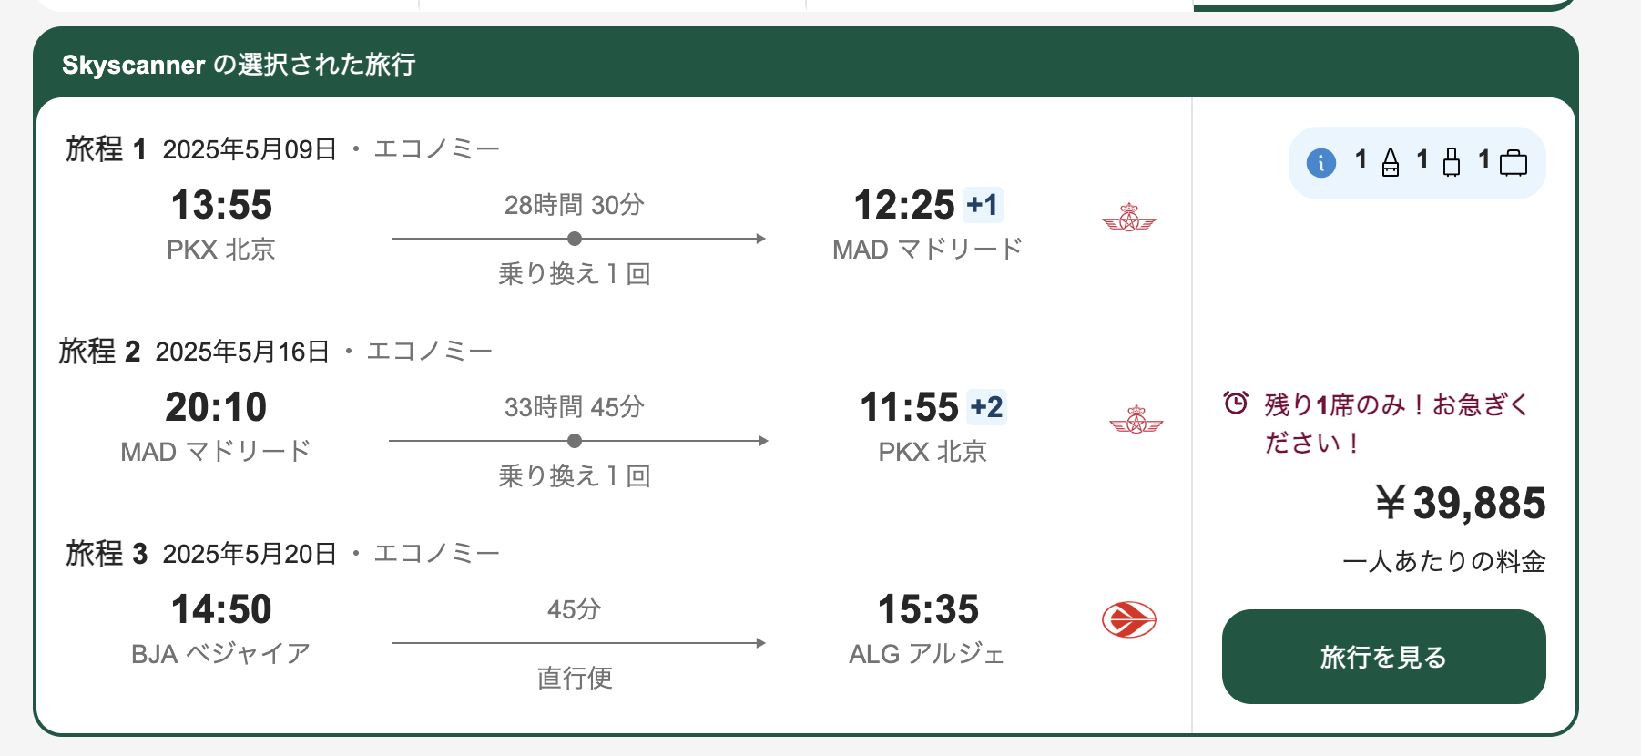Click the alarm clock seats-remaining icon
The image size is (1641, 756).
(1236, 403)
